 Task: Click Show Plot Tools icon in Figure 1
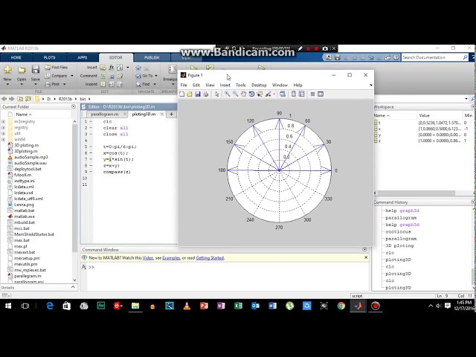point(321,94)
